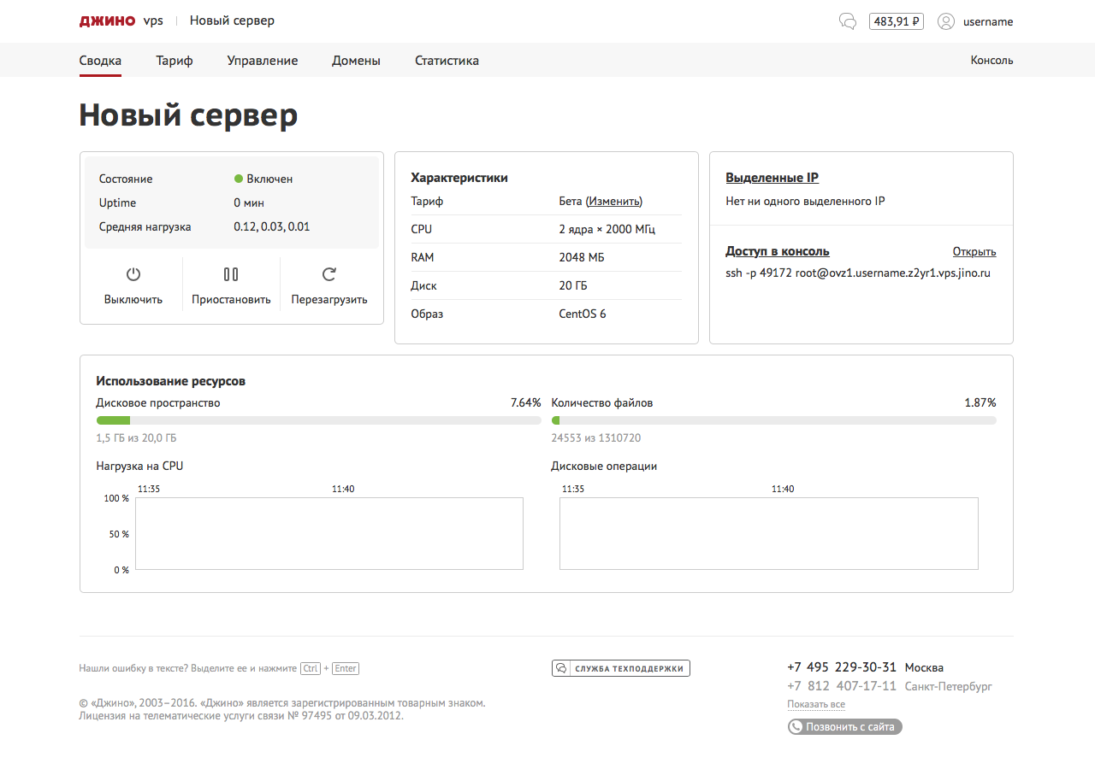Click the Изменить tariff link
The width and height of the screenshot is (1095, 769).
point(613,202)
